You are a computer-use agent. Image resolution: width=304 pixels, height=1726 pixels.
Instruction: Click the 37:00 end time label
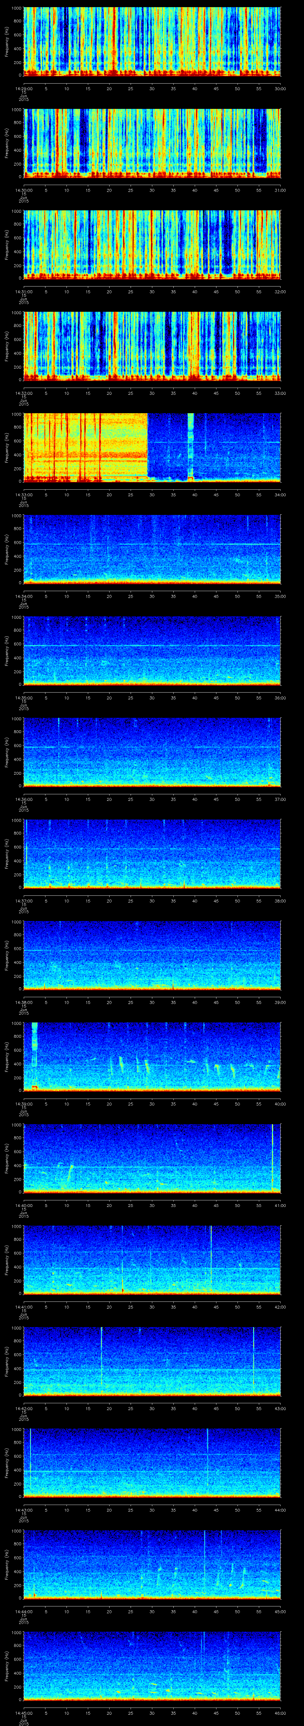click(281, 799)
